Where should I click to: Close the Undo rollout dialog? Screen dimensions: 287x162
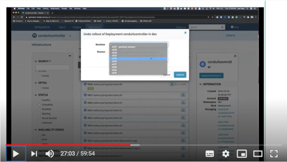click(185, 33)
